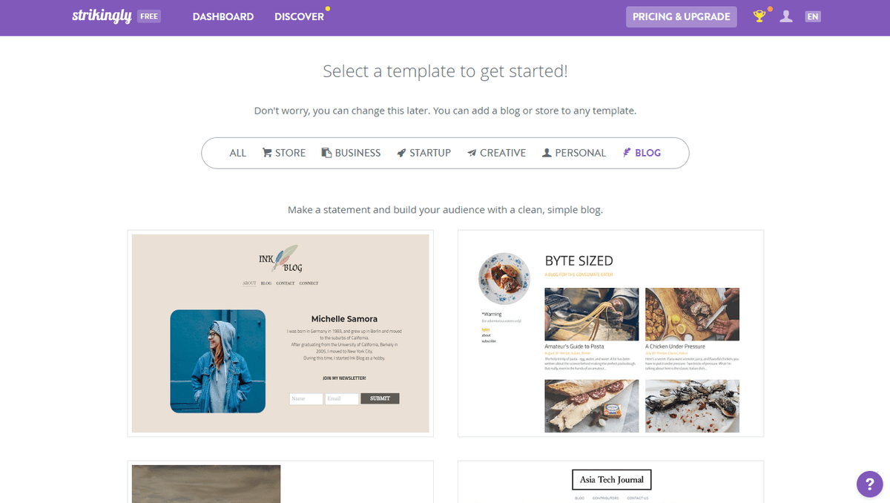This screenshot has height=503, width=890.
Task: Click the FREE plan badge
Action: [x=149, y=16]
